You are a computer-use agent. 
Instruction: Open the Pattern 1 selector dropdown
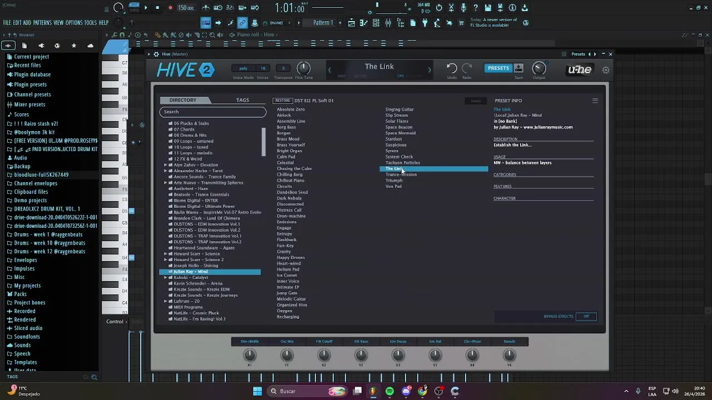323,23
